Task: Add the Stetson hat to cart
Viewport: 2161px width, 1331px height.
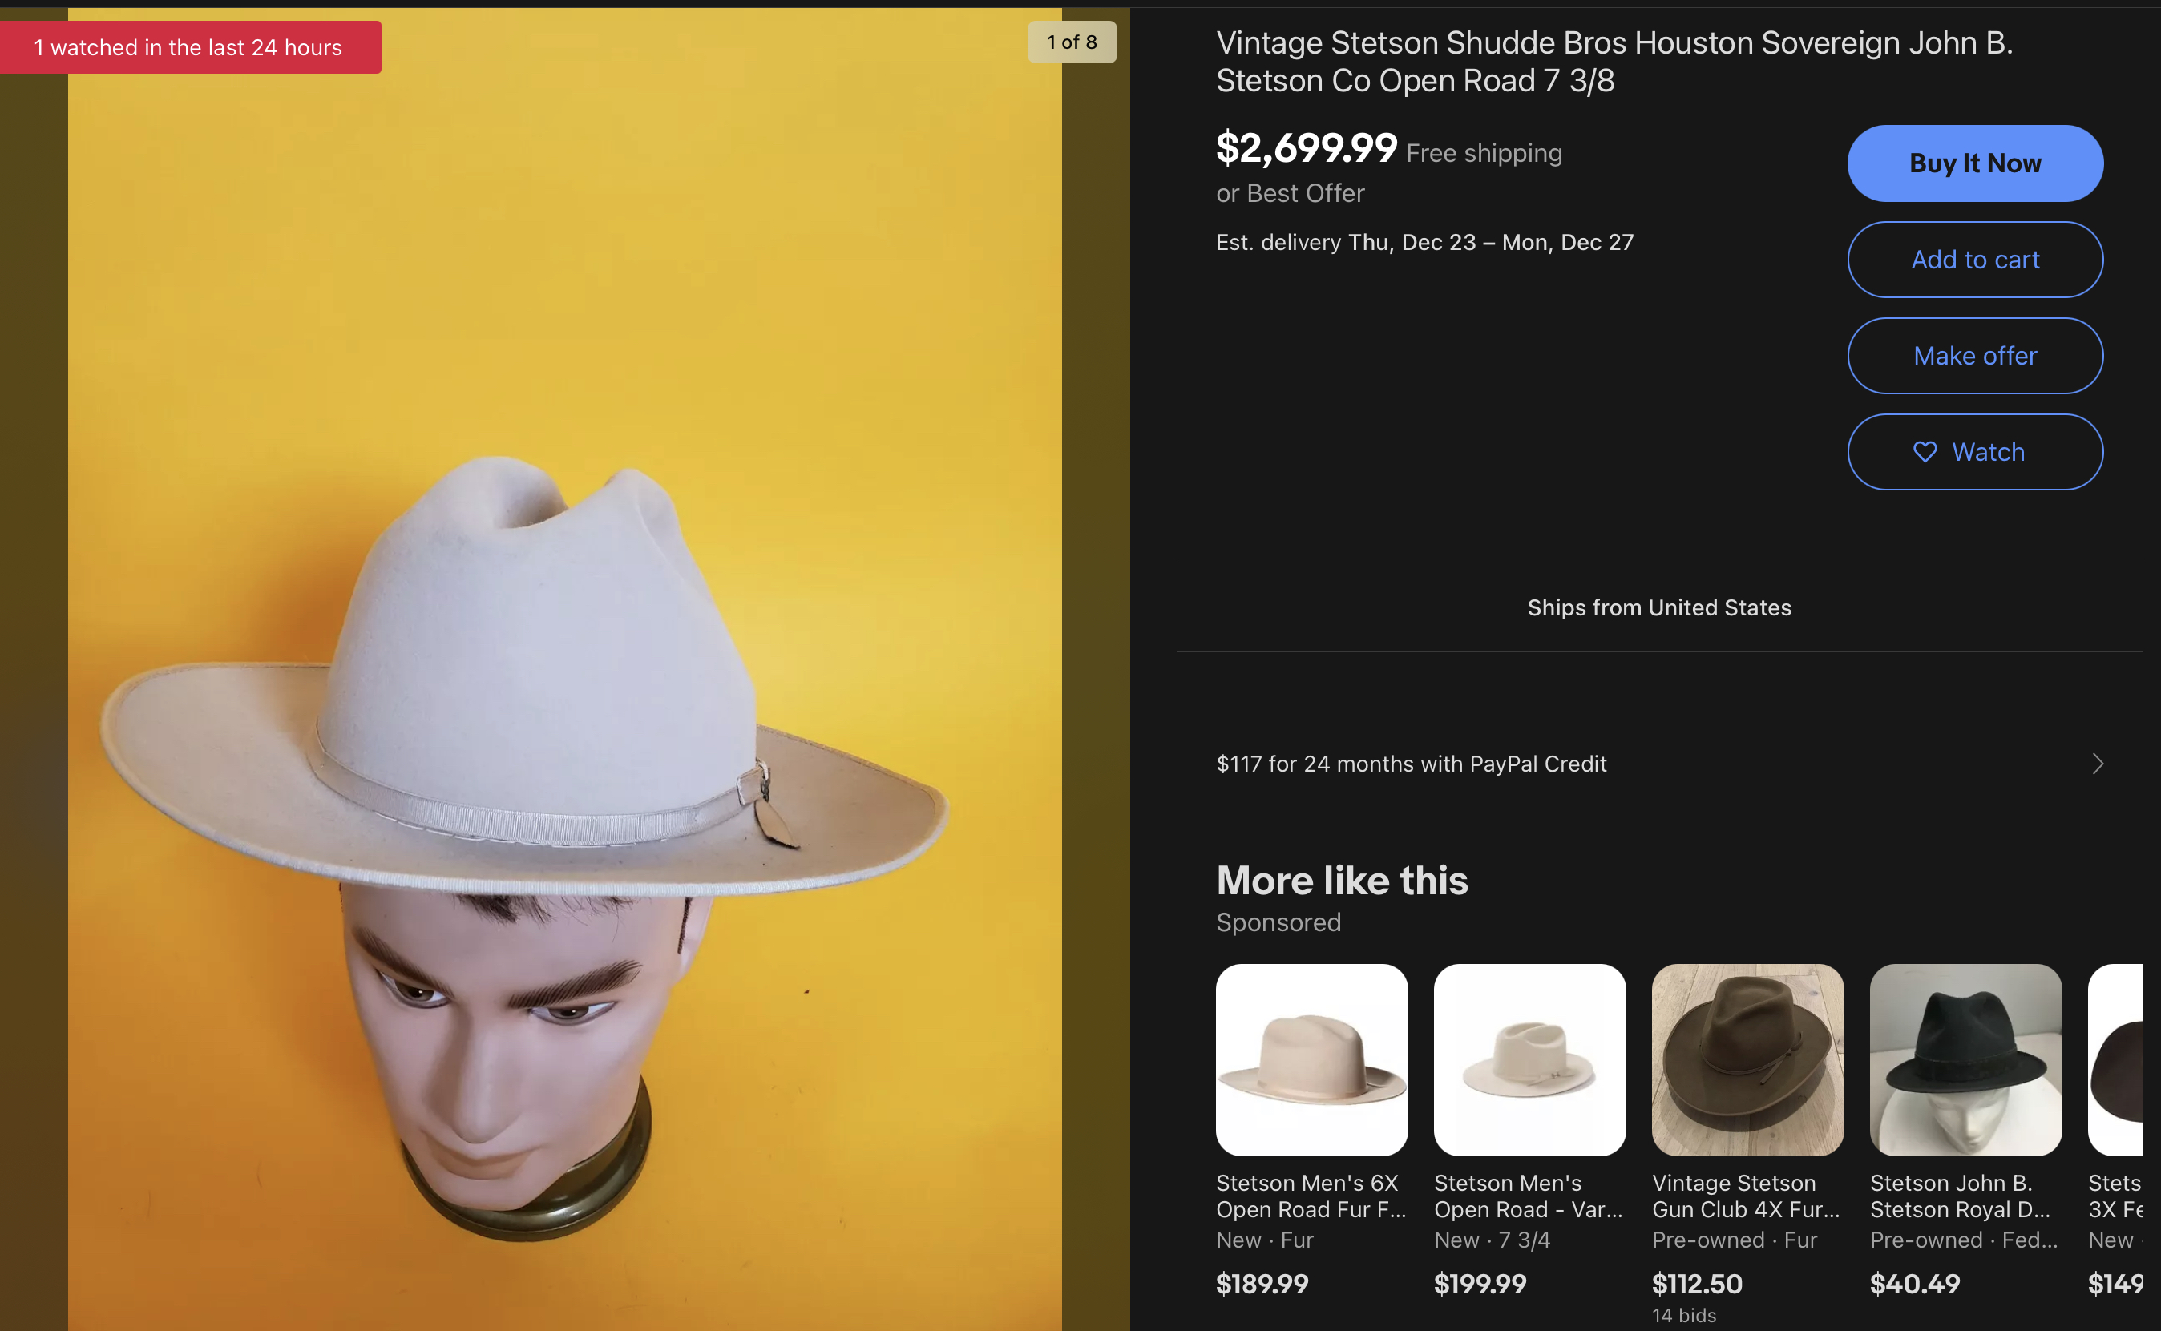Action: 1975,260
